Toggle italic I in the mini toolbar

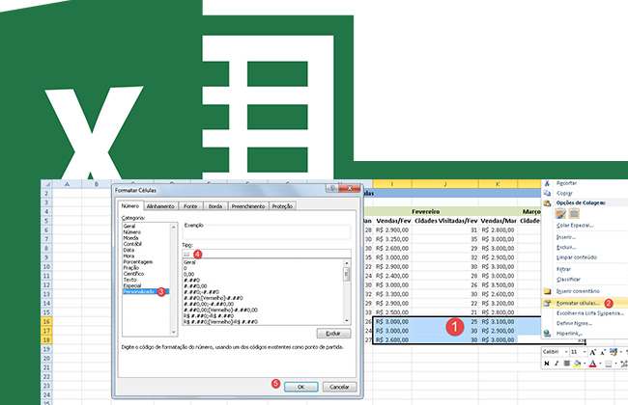[x=557, y=364]
